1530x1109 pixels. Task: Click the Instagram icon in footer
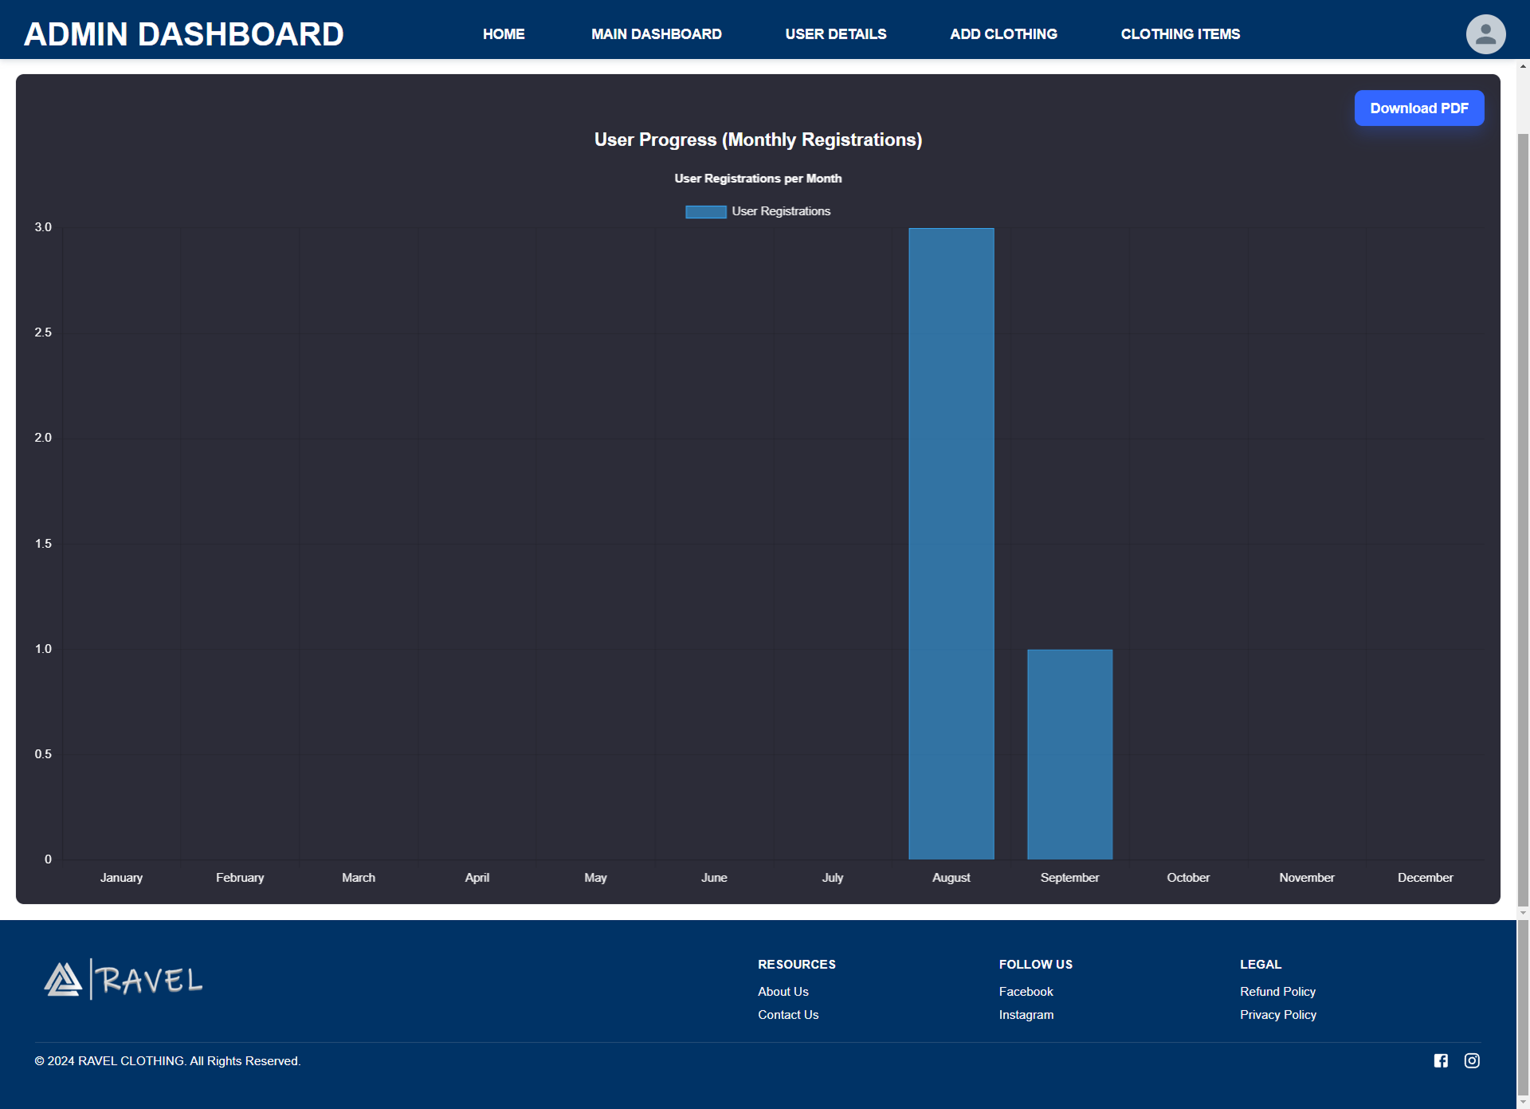[1472, 1060]
